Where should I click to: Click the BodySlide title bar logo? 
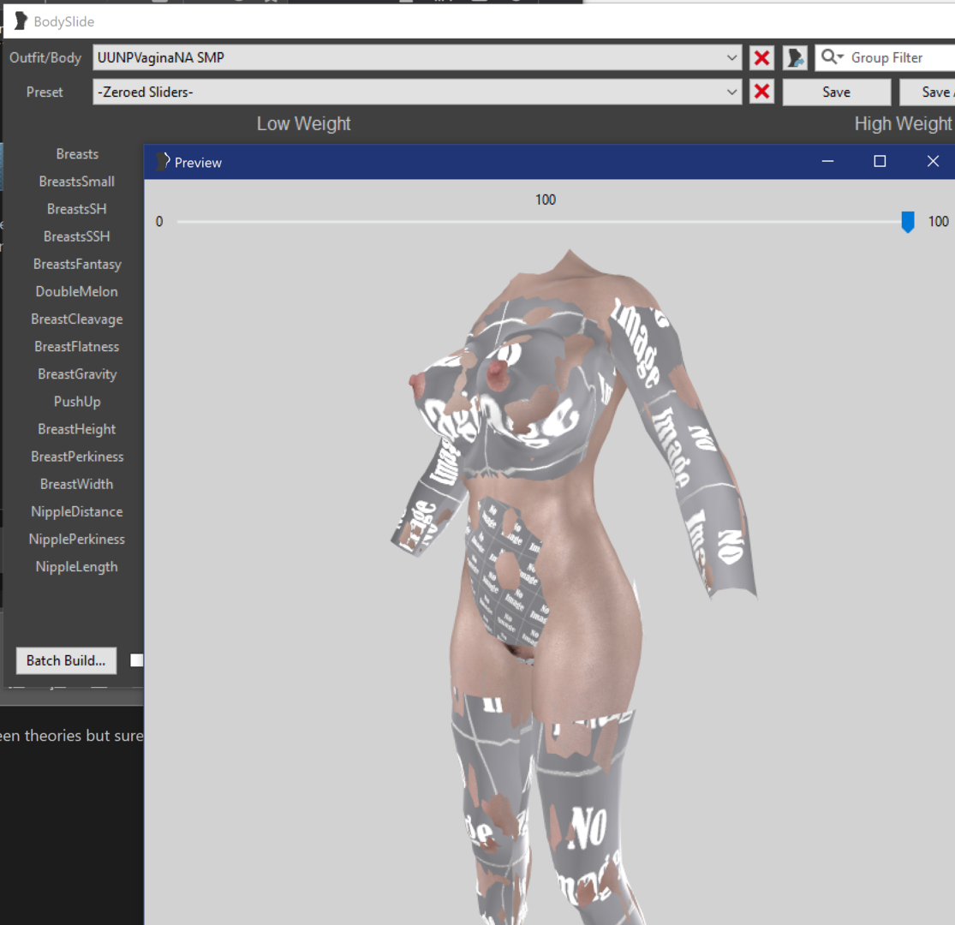[x=21, y=21]
